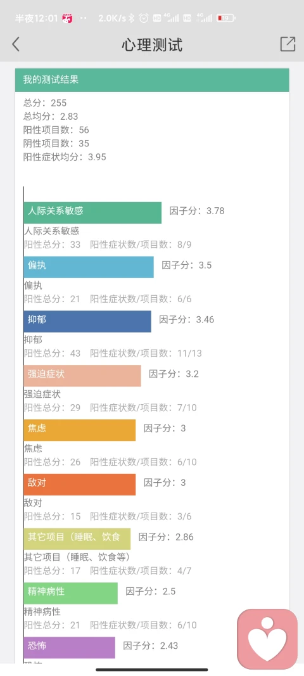The height and width of the screenshot is (676, 304).
Task: Select the green 精神病性 bar
Action: (71, 593)
